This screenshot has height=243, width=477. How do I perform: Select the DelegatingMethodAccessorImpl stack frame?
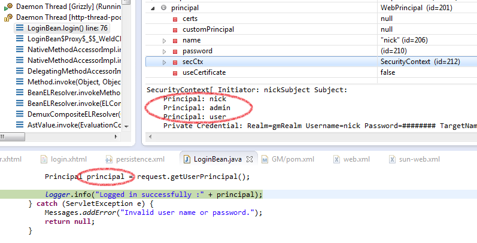click(74, 71)
